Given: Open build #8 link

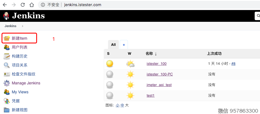Looking at the screenshot, I should [233, 63].
